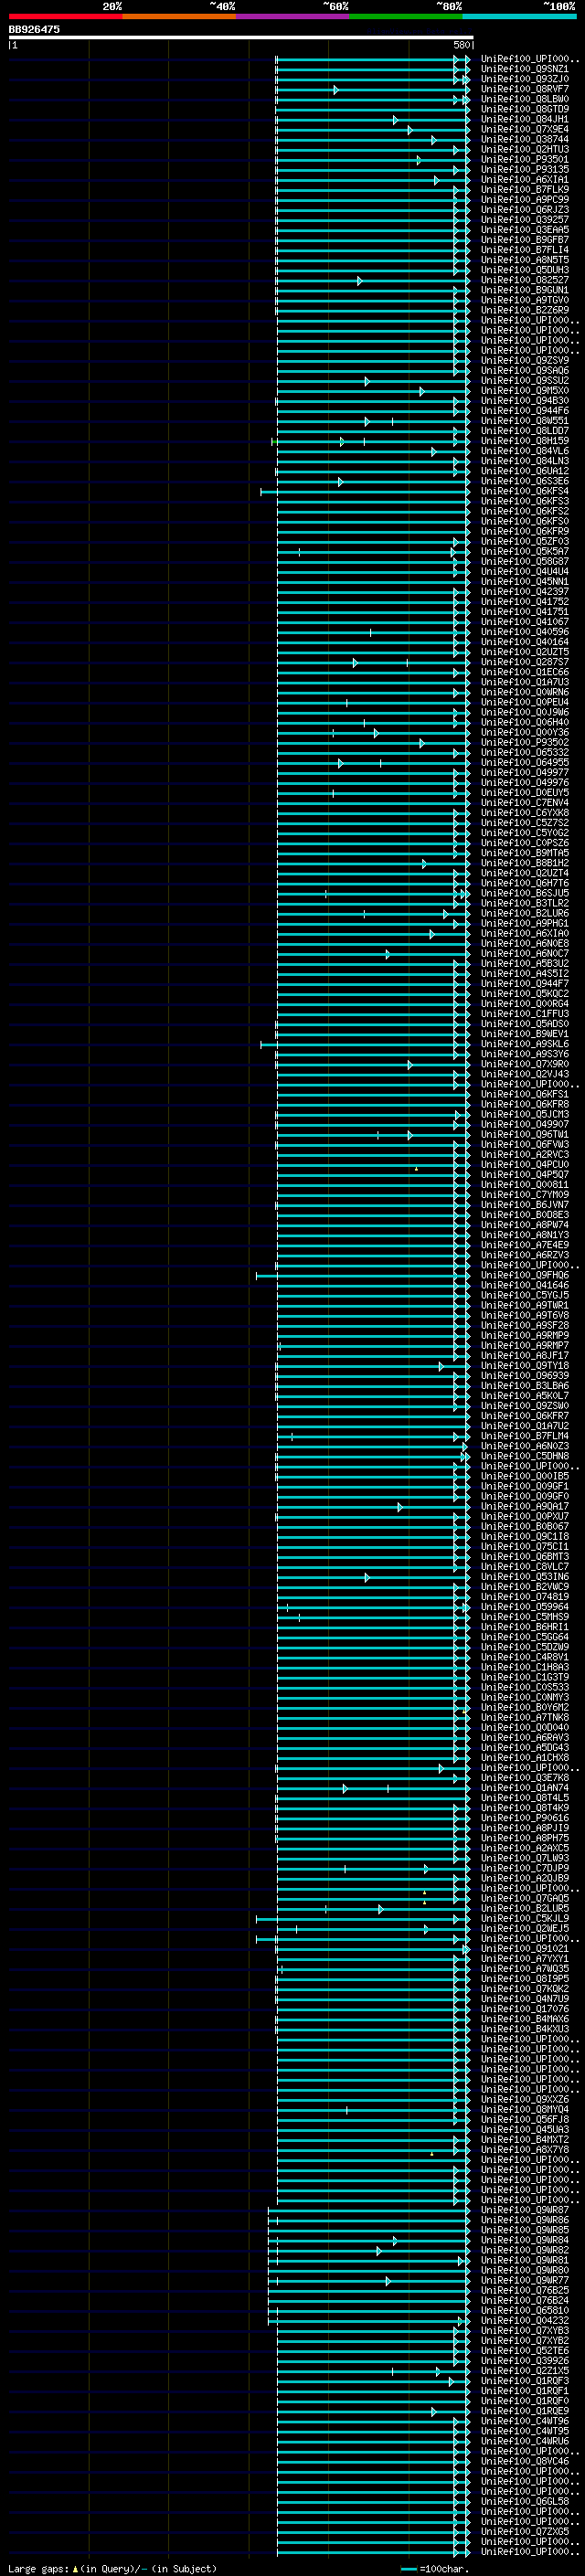585x2576 pixels.
Task: Click the hit label UniRef100_A9TGV0
Action: [x=525, y=301]
